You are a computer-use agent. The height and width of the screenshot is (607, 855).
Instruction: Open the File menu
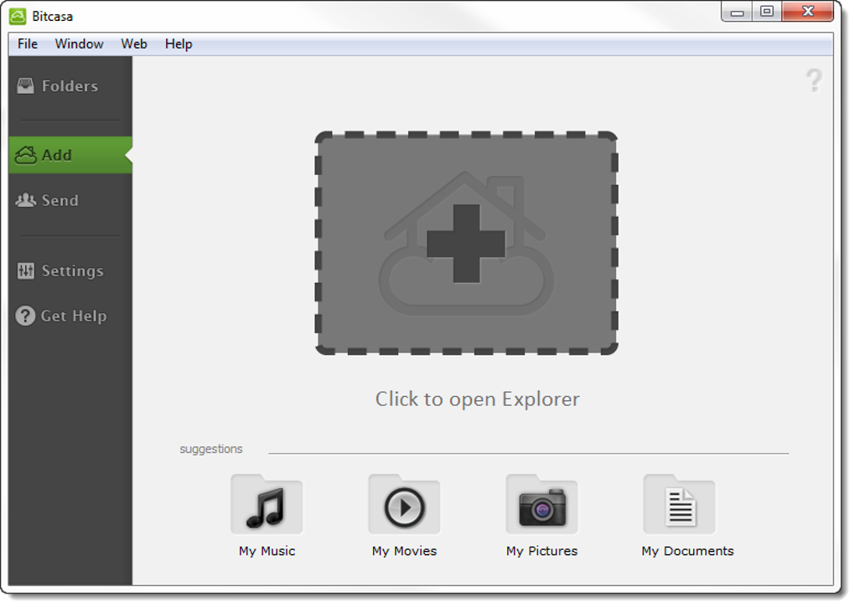(x=28, y=44)
